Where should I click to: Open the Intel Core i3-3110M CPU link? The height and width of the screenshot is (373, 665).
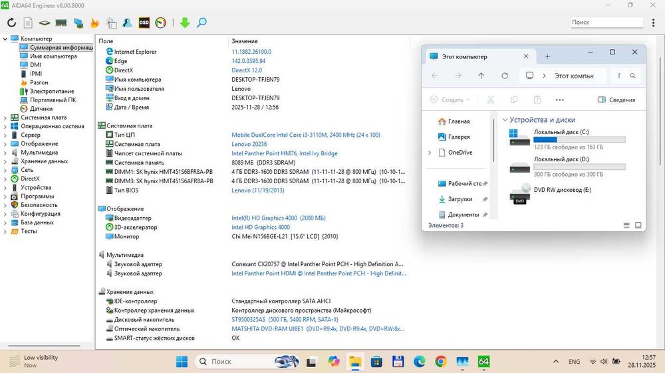306,135
